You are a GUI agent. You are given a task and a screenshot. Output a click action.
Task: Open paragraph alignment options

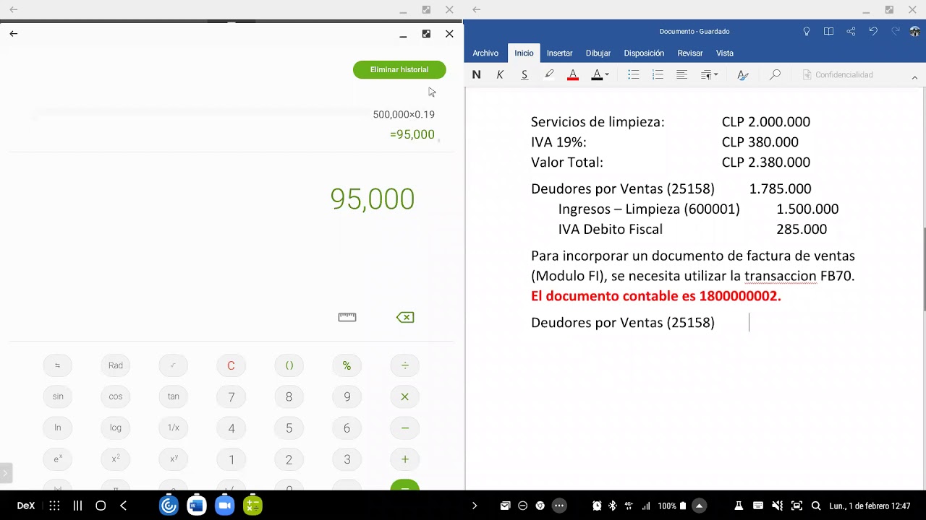pos(681,74)
